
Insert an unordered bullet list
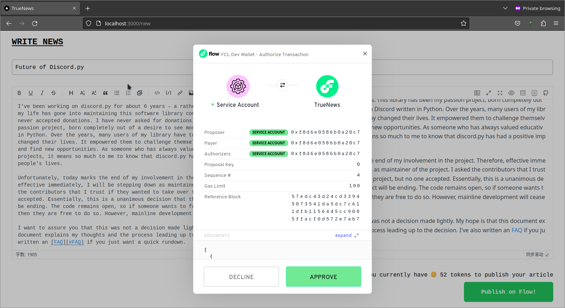coord(117,93)
